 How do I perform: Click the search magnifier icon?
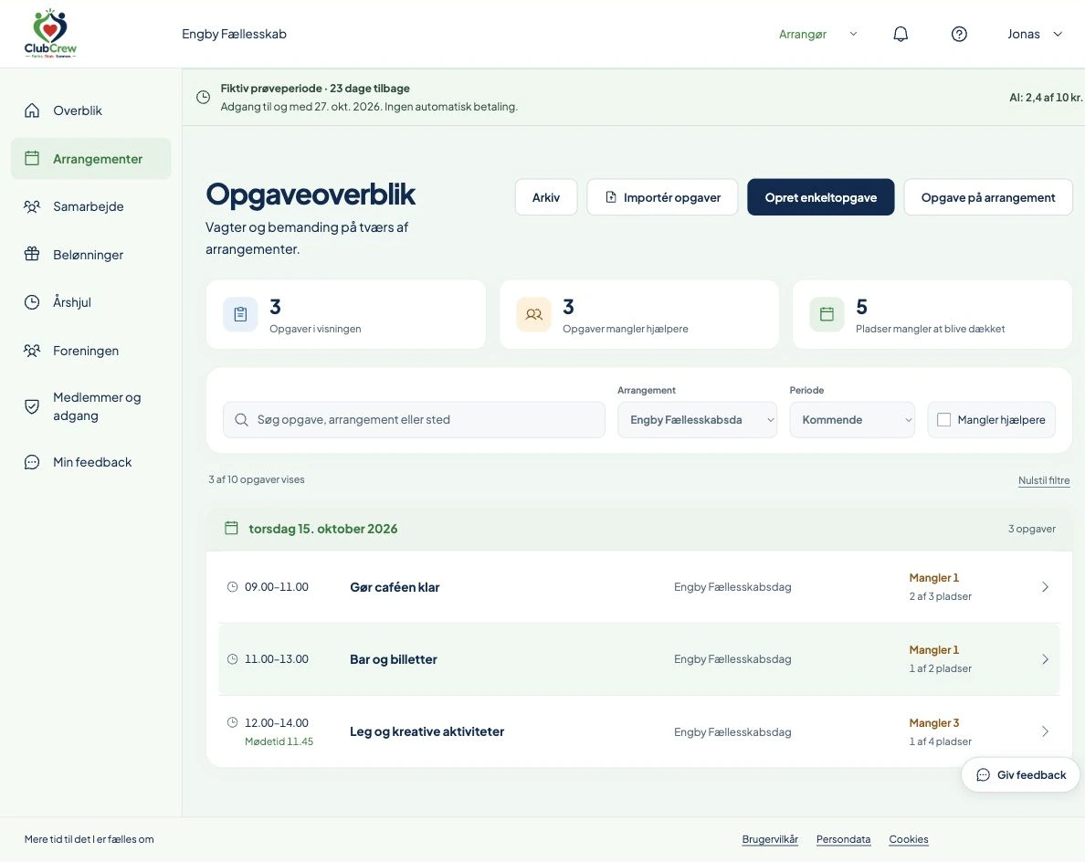point(241,420)
